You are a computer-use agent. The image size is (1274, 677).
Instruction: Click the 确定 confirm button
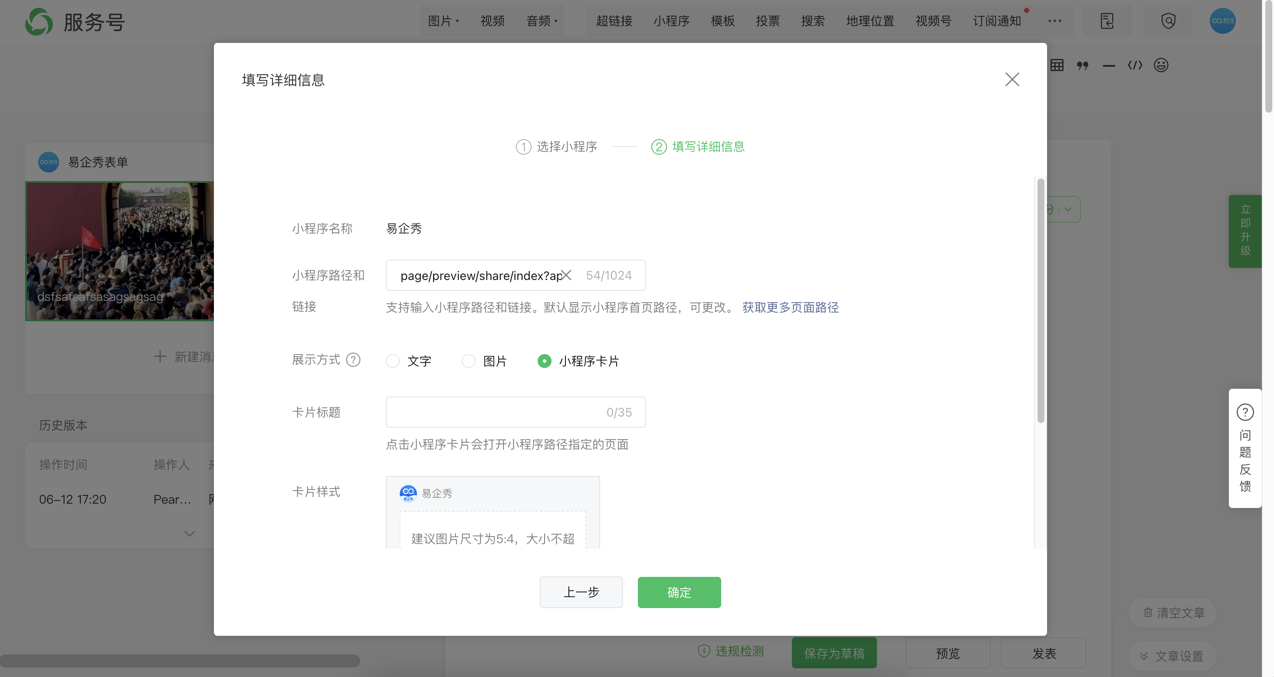tap(679, 592)
